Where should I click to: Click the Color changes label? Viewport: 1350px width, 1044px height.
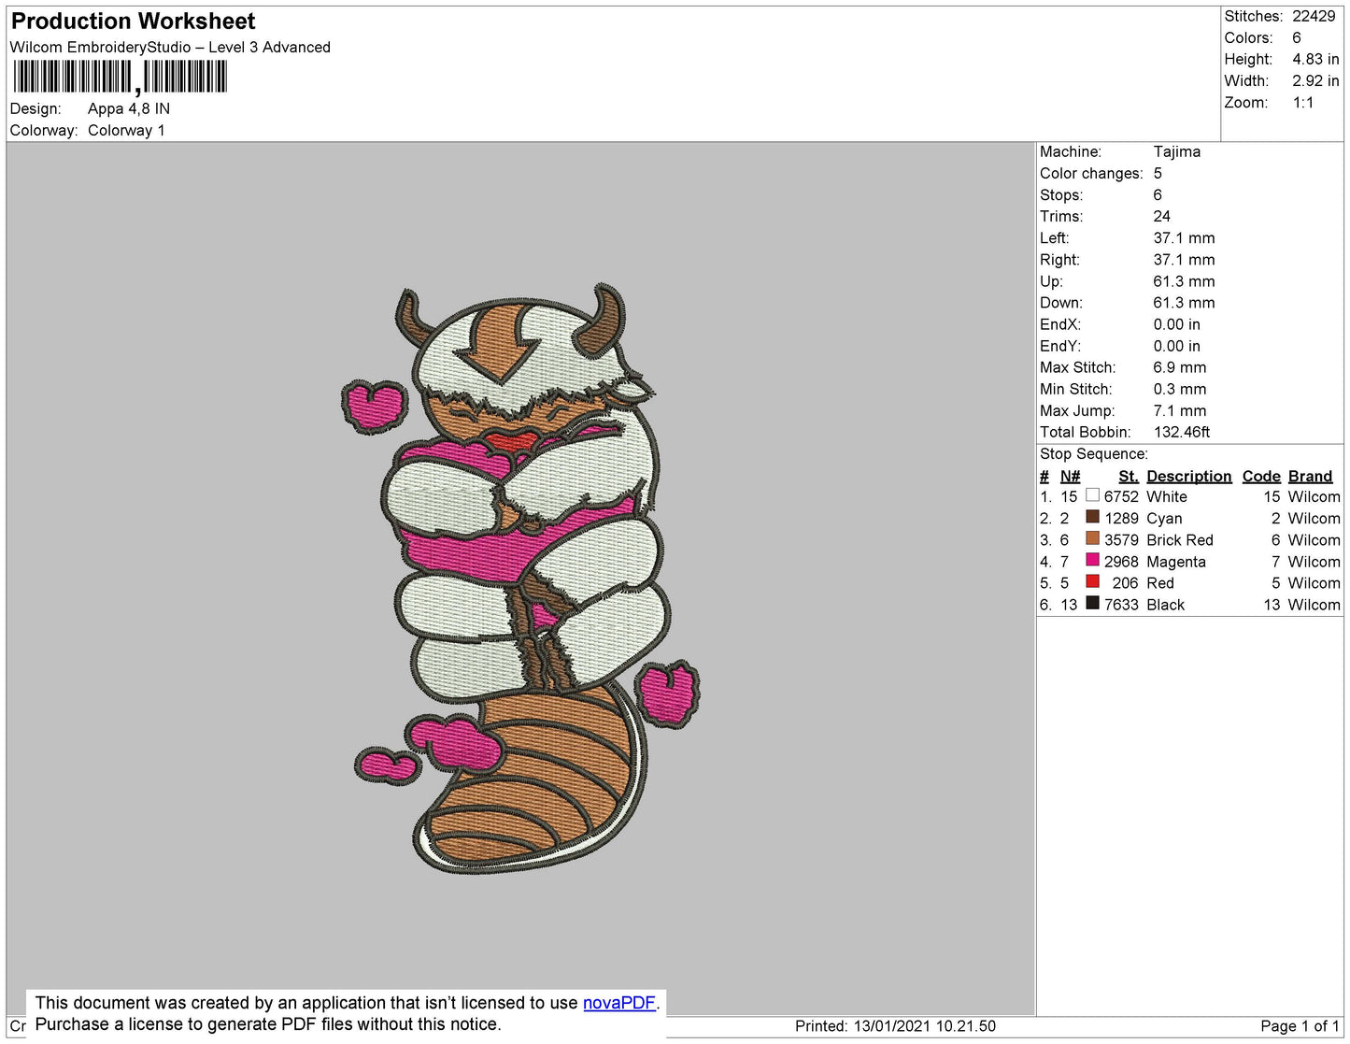[1091, 174]
